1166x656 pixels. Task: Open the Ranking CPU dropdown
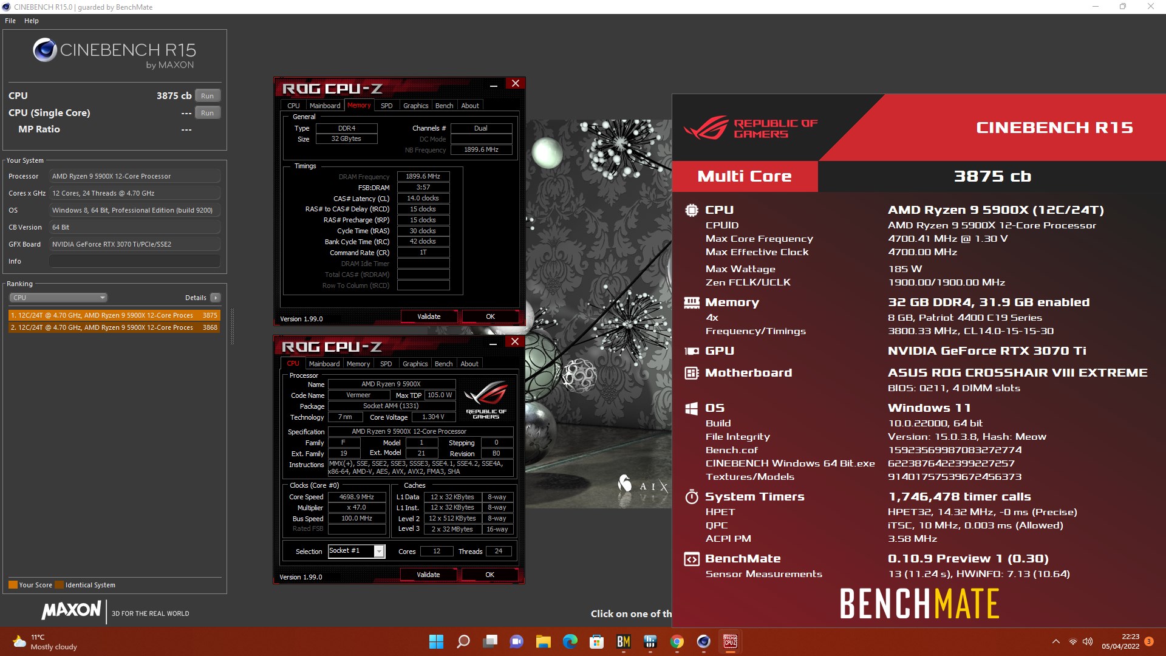pos(58,298)
